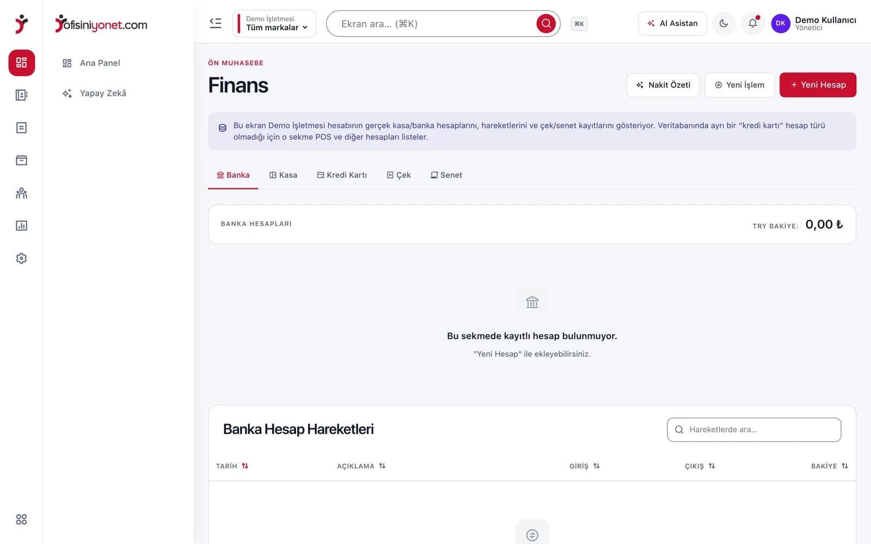Click the red search magnifier button
The width and height of the screenshot is (871, 544).
(x=546, y=23)
